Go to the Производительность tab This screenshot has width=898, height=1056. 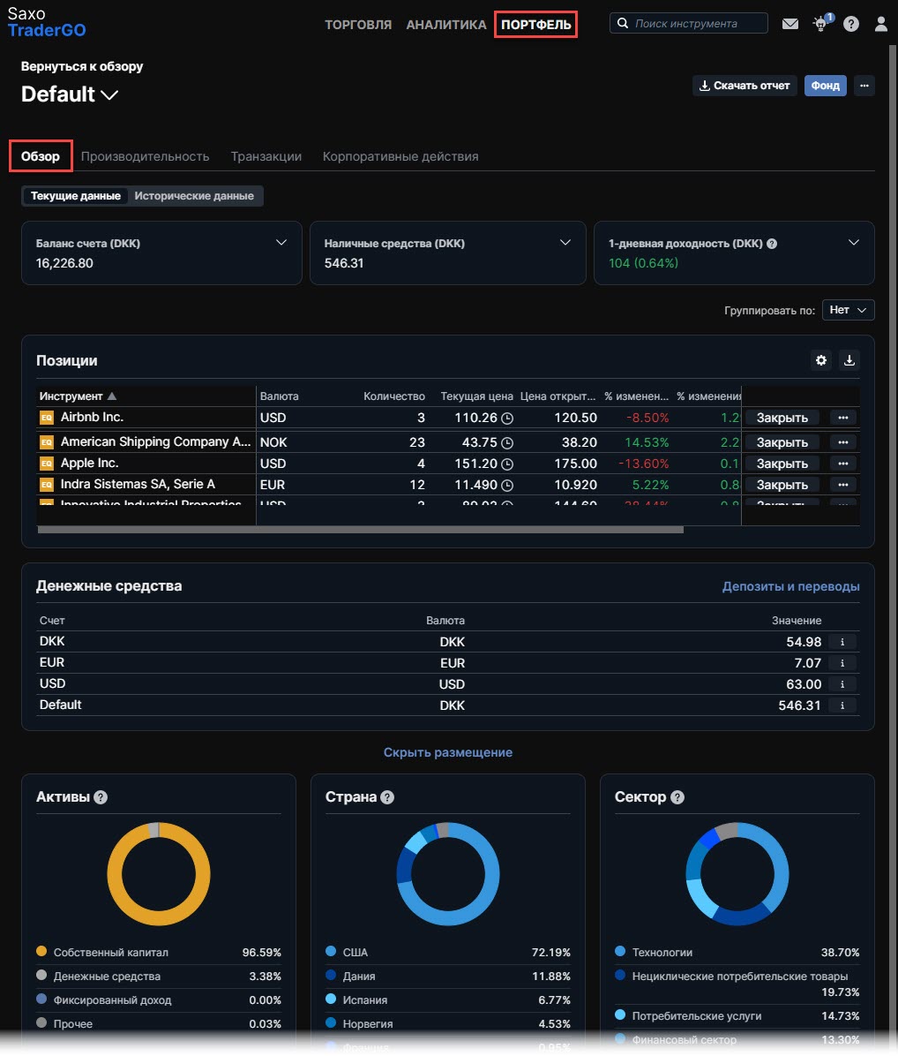coord(146,156)
